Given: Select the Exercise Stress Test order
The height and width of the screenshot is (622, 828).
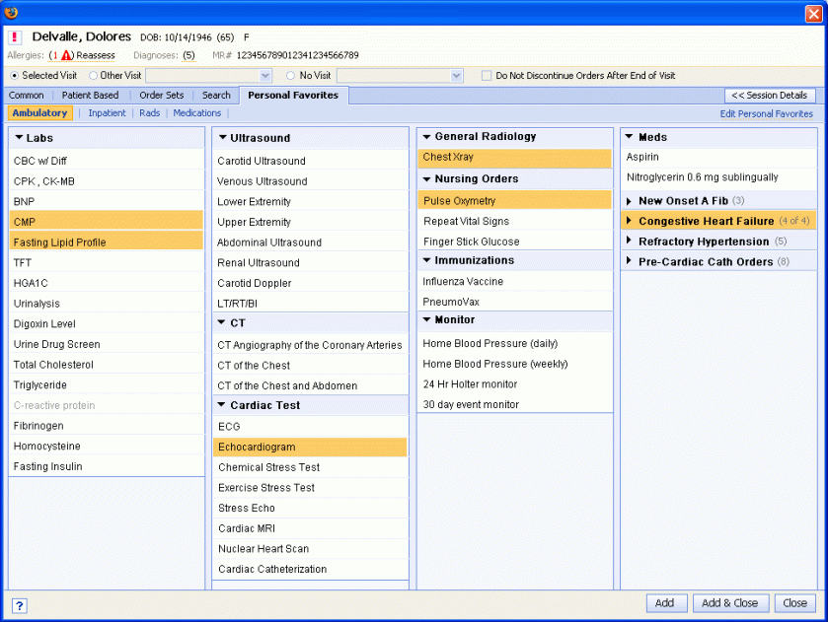Looking at the screenshot, I should 266,488.
